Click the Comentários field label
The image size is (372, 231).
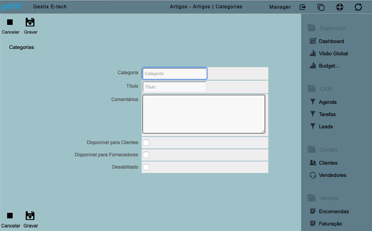click(125, 100)
